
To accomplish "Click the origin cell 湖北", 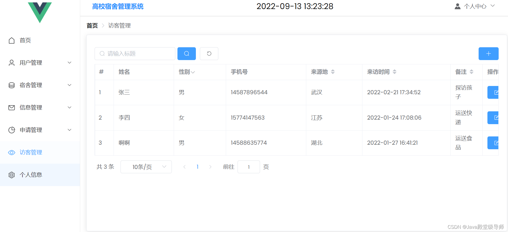I will tap(317, 143).
